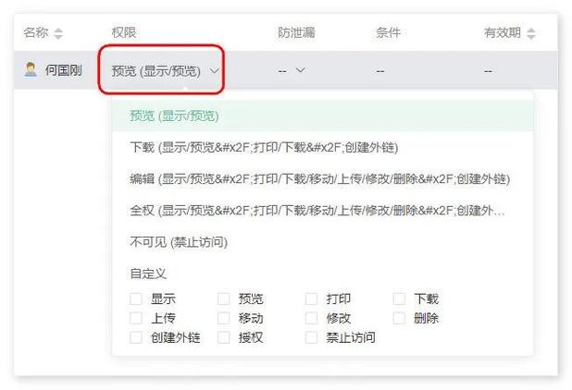Sort by 有效期 column arrows
Image resolution: width=572 pixels, height=390 pixels.
tap(531, 33)
